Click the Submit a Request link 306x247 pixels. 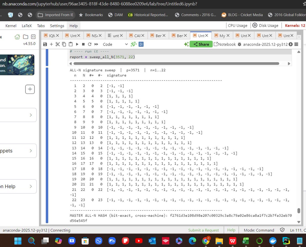point(203,230)
